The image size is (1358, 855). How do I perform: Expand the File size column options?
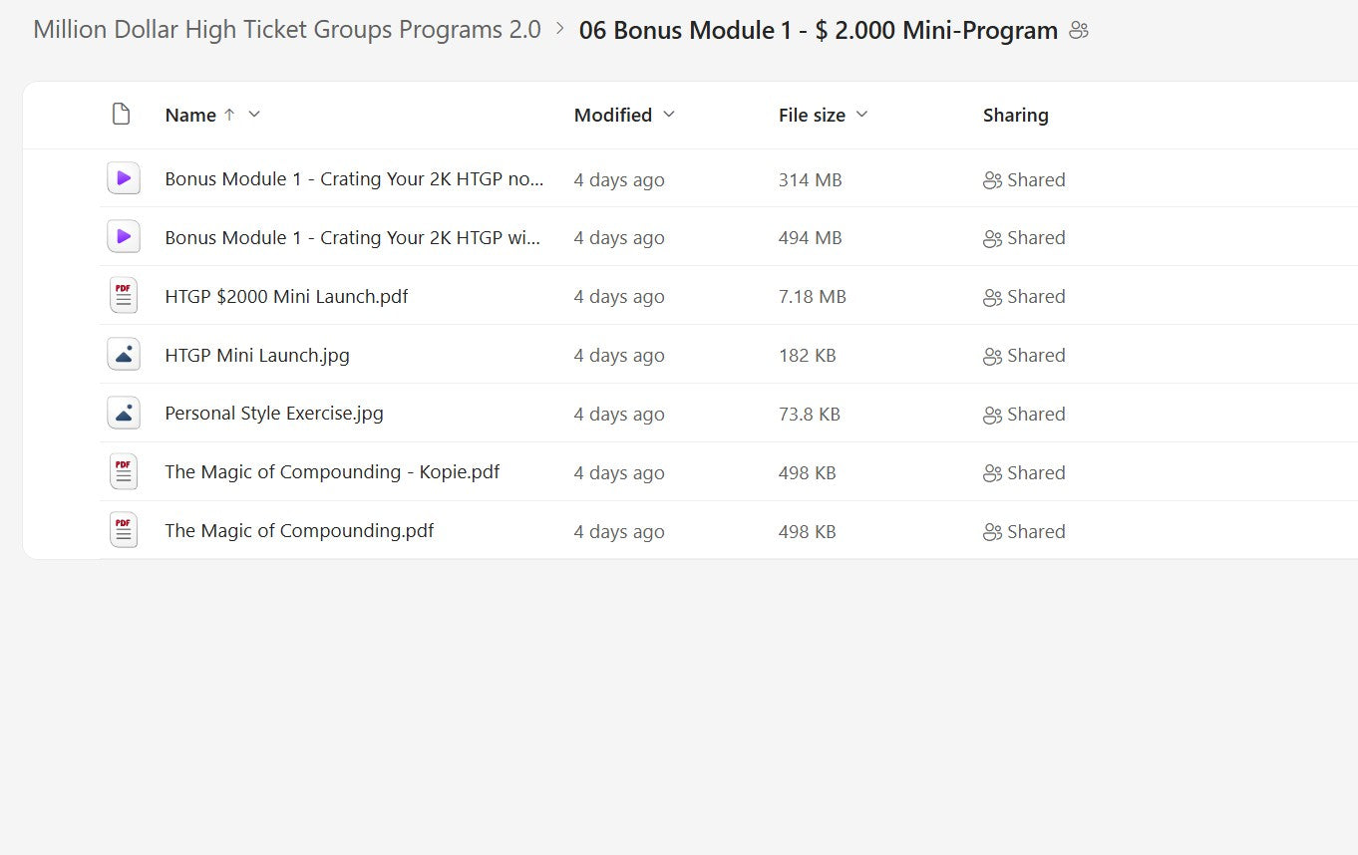(x=861, y=115)
